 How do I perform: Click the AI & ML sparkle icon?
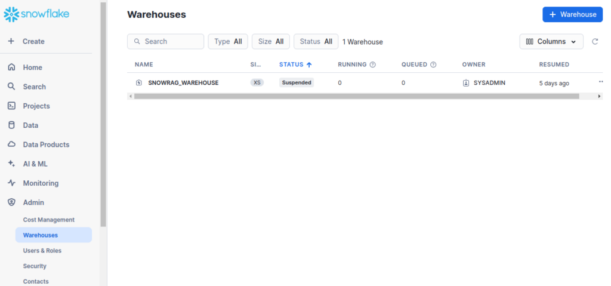tap(12, 164)
